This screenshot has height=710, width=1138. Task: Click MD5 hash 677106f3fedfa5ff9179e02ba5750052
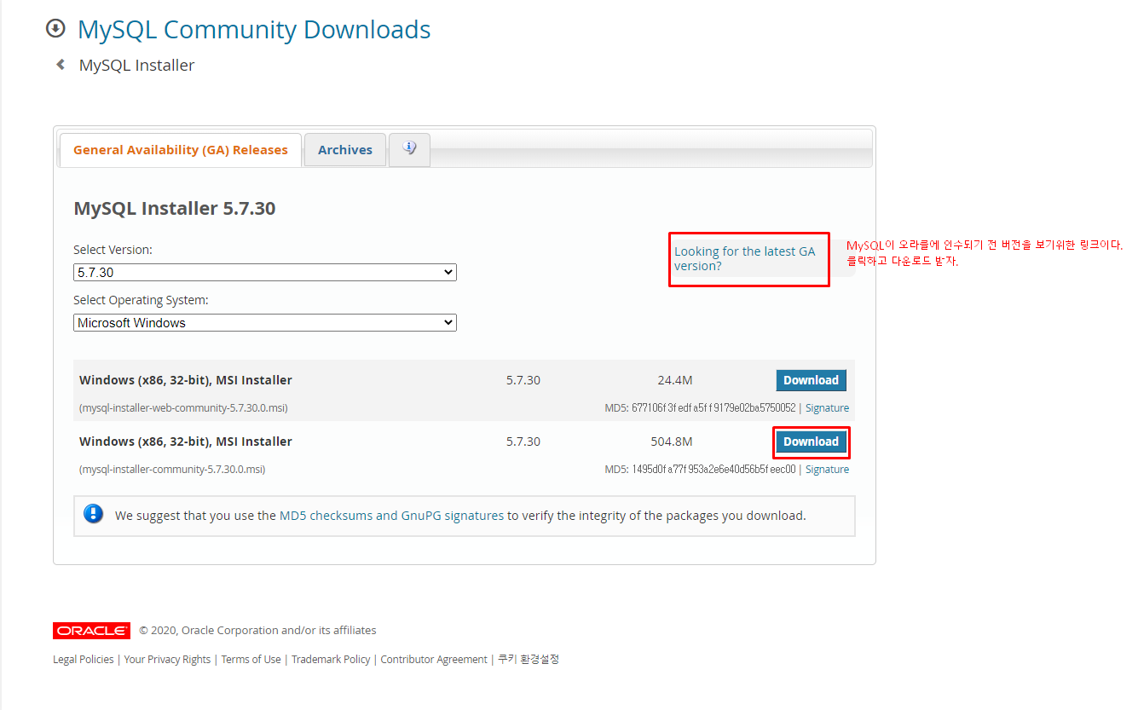point(713,408)
